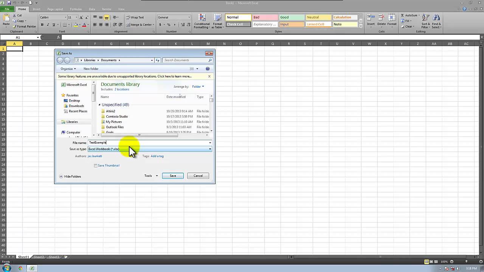
Task: Click the Cancel button in the dialog
Action: pyautogui.click(x=198, y=176)
